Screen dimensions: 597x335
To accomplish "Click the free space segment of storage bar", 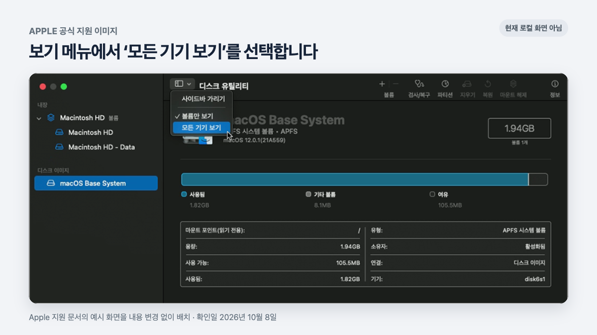I will click(538, 179).
